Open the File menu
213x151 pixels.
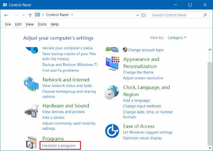point(8,24)
